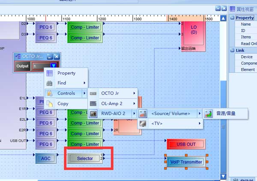Select the Selector block
257x181 pixels.
85,158
